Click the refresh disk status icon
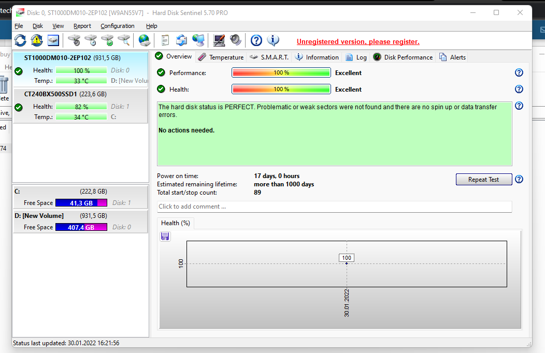Viewport: 545px width, 353px height. 20,40
